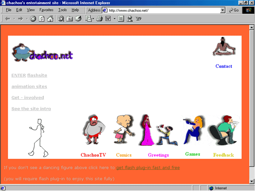This screenshot has width=255, height=191.
Task: Open the Games text link
Action: point(193,154)
